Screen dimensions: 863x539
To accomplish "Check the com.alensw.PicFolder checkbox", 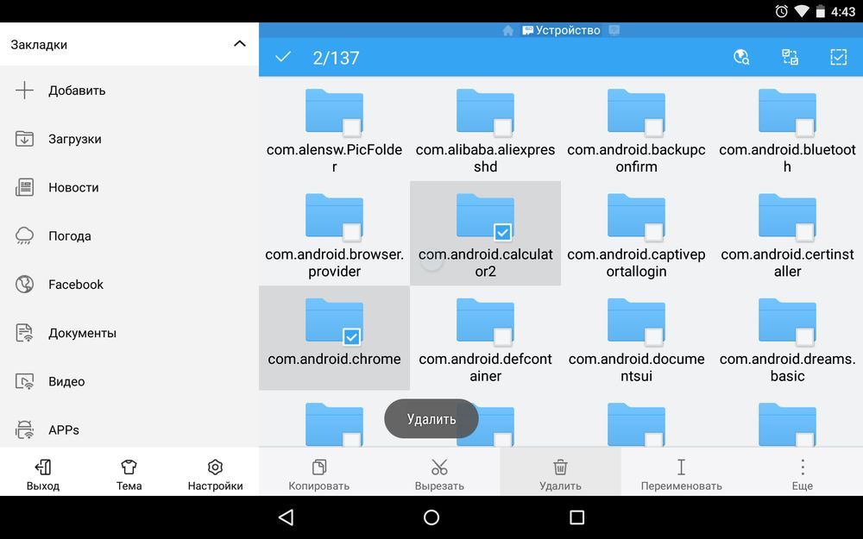I will 352,128.
